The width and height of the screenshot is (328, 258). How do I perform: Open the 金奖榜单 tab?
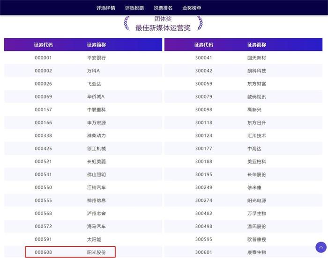pyautogui.click(x=192, y=8)
